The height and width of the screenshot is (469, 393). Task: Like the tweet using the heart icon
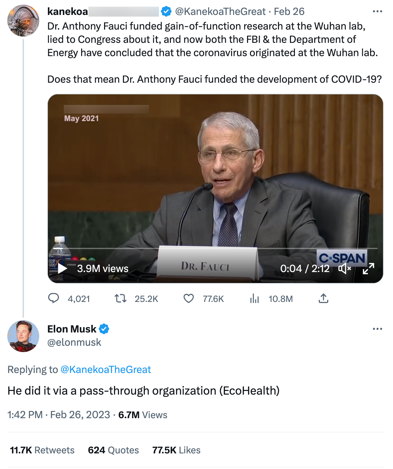click(189, 299)
